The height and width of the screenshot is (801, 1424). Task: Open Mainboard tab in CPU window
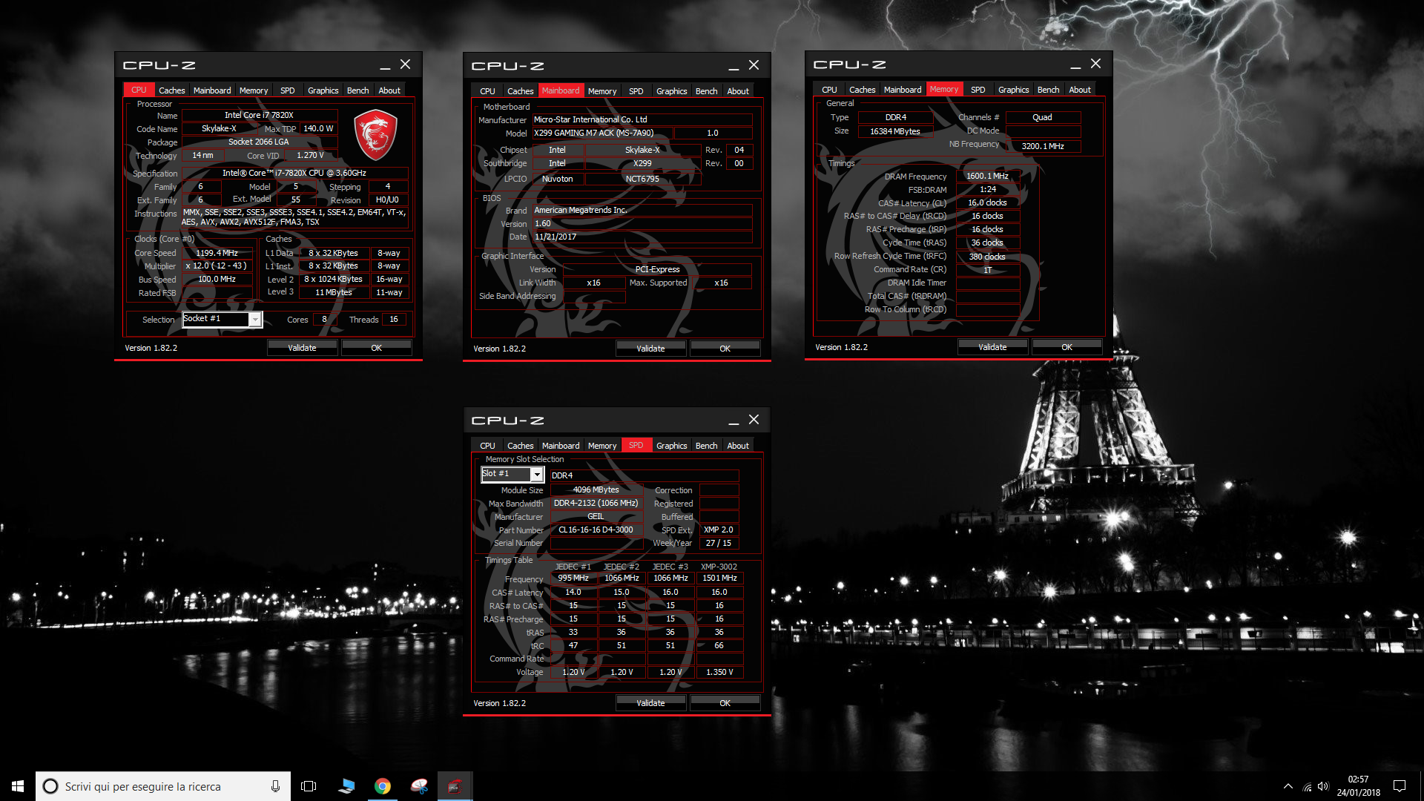click(x=212, y=90)
